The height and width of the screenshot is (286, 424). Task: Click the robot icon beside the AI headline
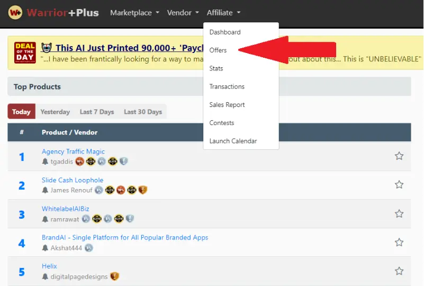(x=47, y=48)
